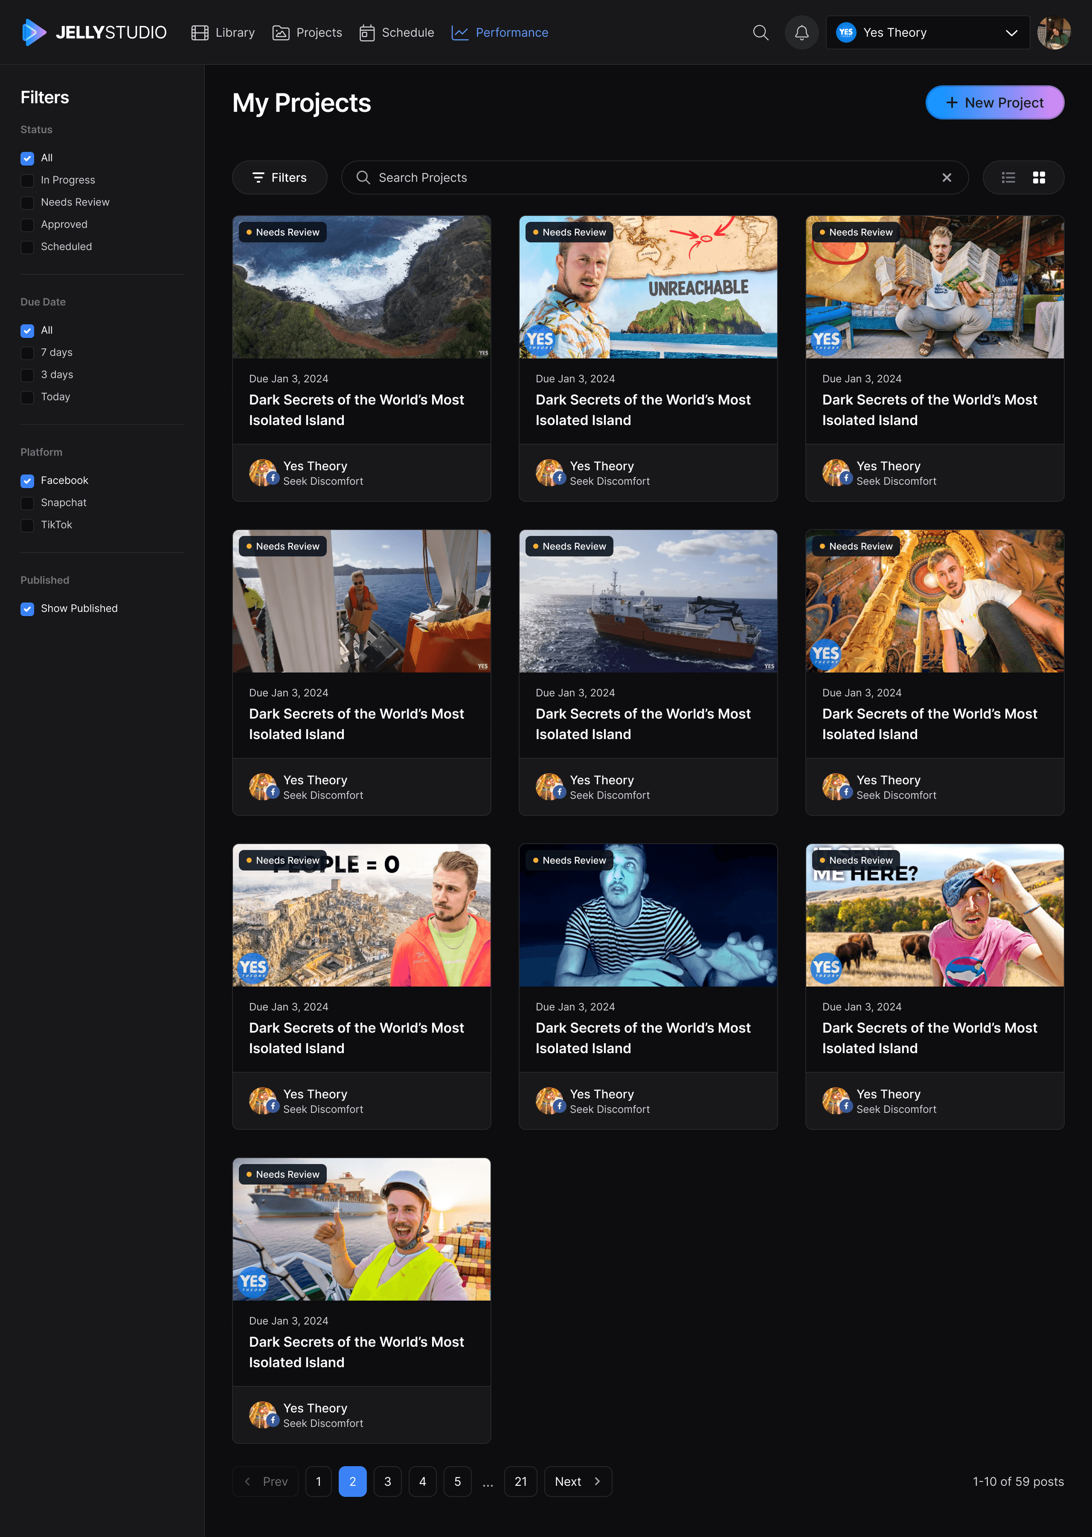Open the blue night striped shirt thumbnail
1092x1537 pixels.
click(648, 915)
